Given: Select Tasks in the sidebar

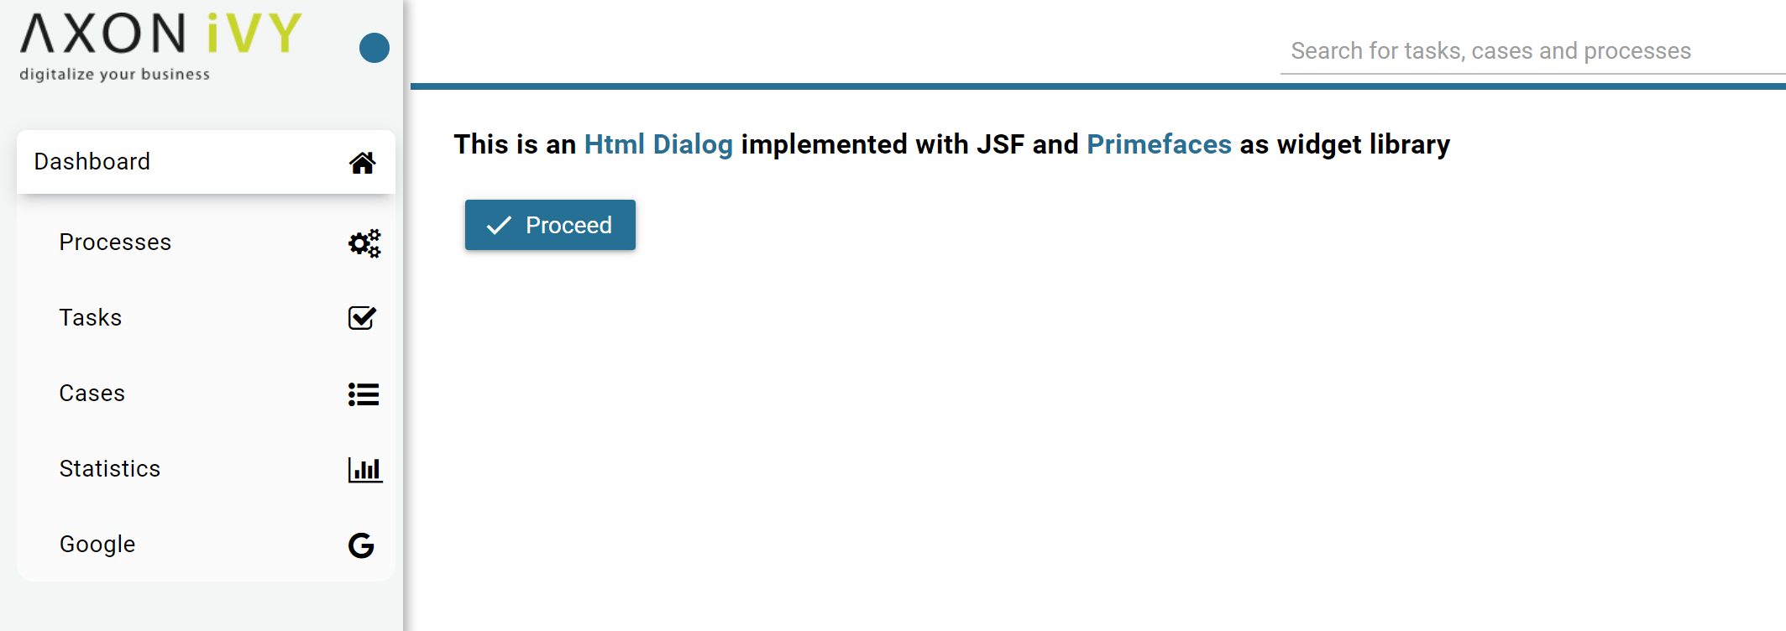Looking at the screenshot, I should click(206, 318).
